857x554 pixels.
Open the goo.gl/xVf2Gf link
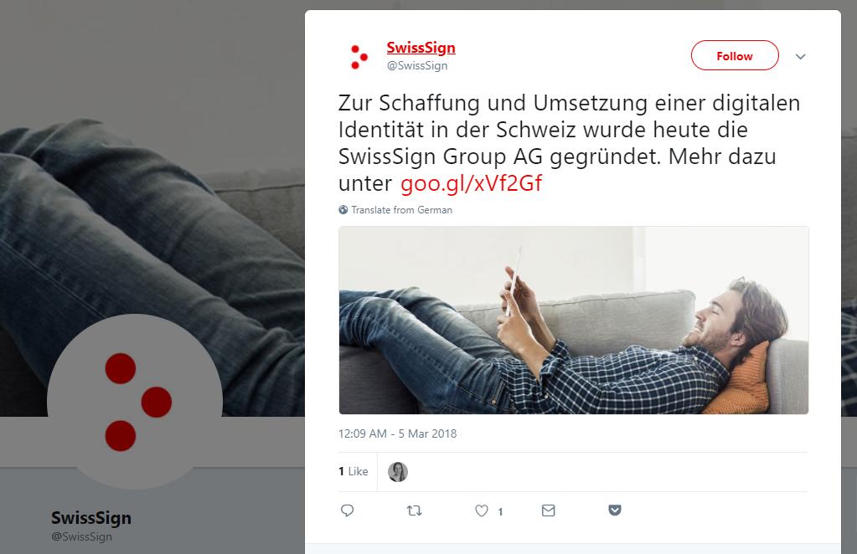[471, 183]
